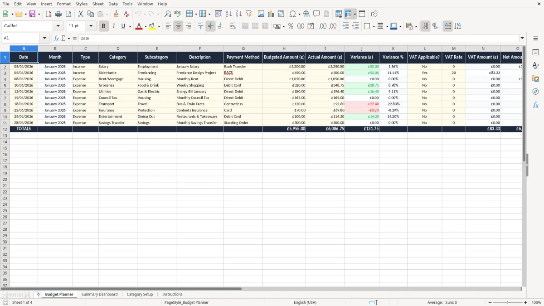Click yellow background color swatch

[152, 26]
